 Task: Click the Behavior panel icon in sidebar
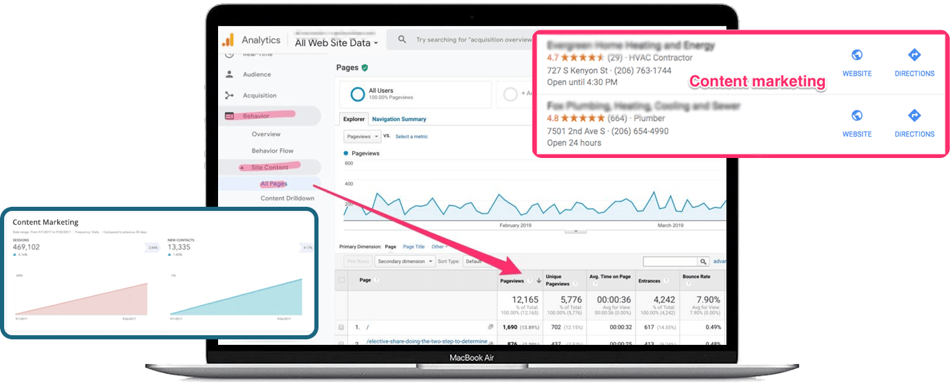(x=229, y=116)
